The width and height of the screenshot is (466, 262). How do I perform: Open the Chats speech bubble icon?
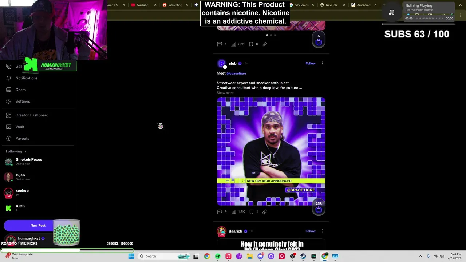pos(9,90)
